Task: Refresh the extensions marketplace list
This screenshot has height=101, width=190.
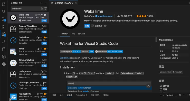Action: (x=41, y=3)
